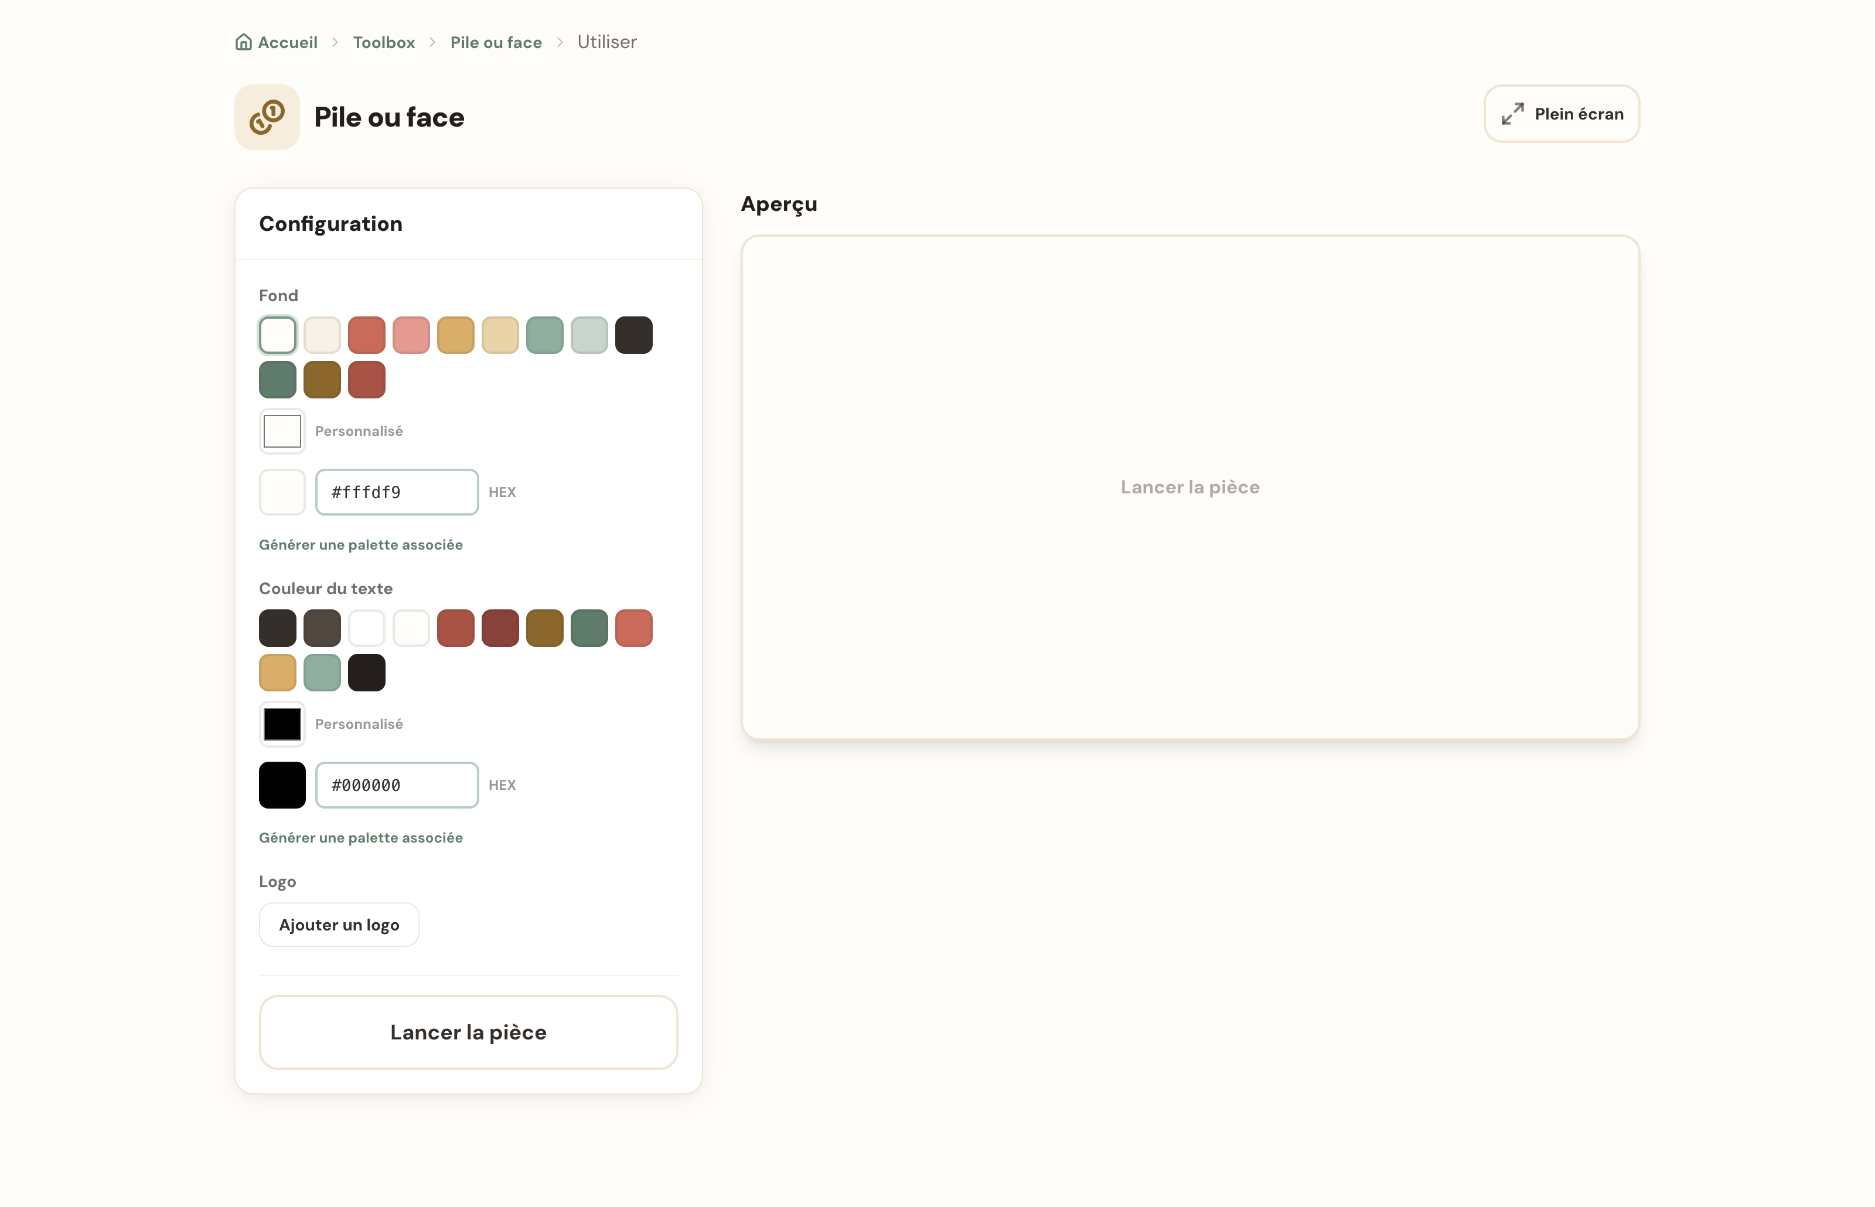This screenshot has width=1875, height=1207.
Task: Click Ajouter un logo button
Action: [x=339, y=925]
